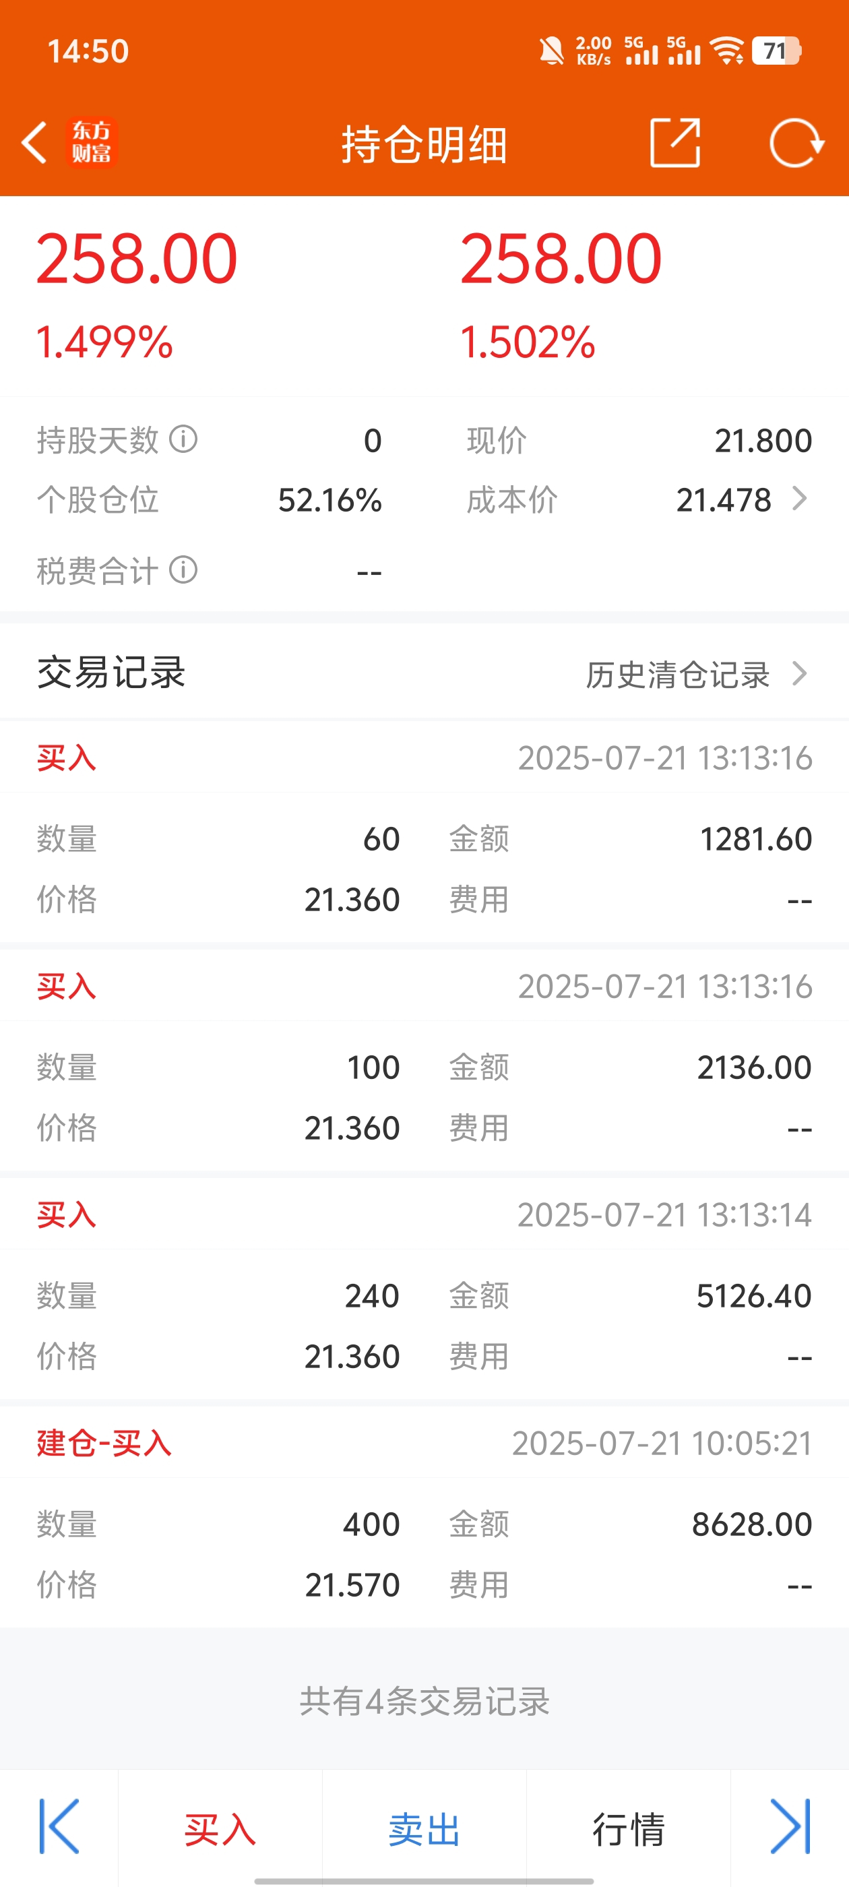Open 历史清仓记录 chevron
This screenshot has height=1887, width=849.
800,673
